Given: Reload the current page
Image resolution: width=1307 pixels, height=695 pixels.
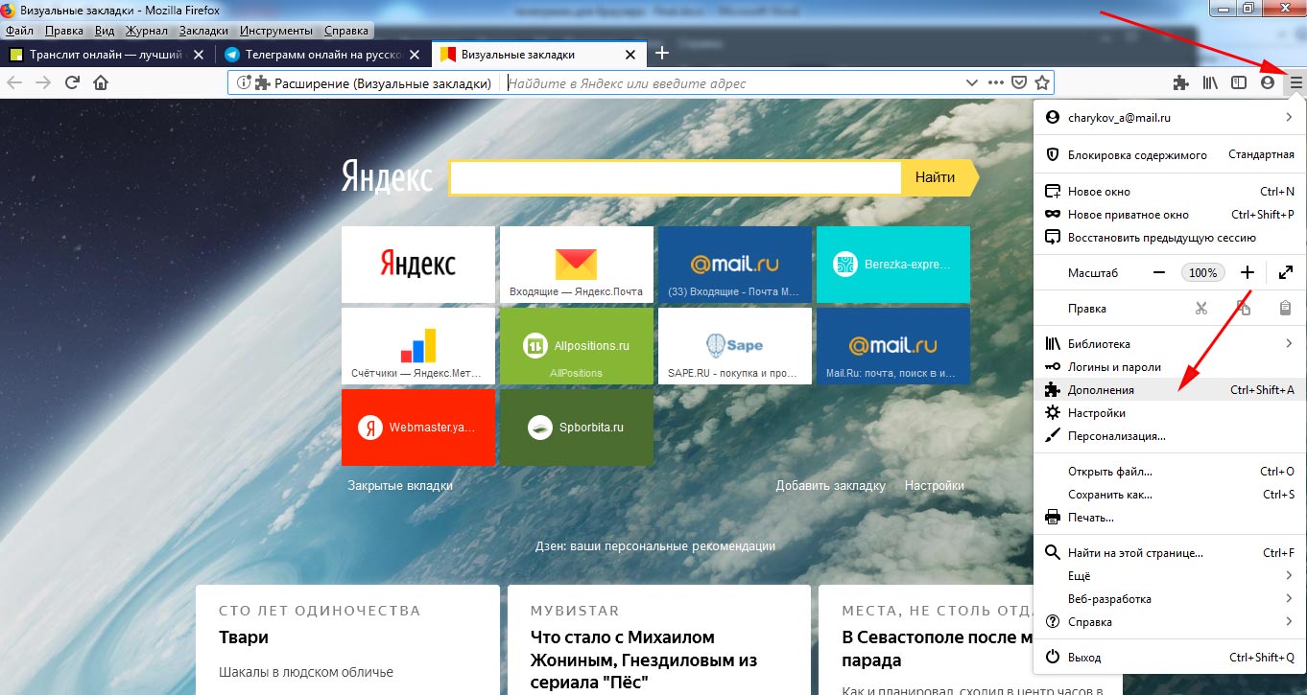Looking at the screenshot, I should coord(72,82).
